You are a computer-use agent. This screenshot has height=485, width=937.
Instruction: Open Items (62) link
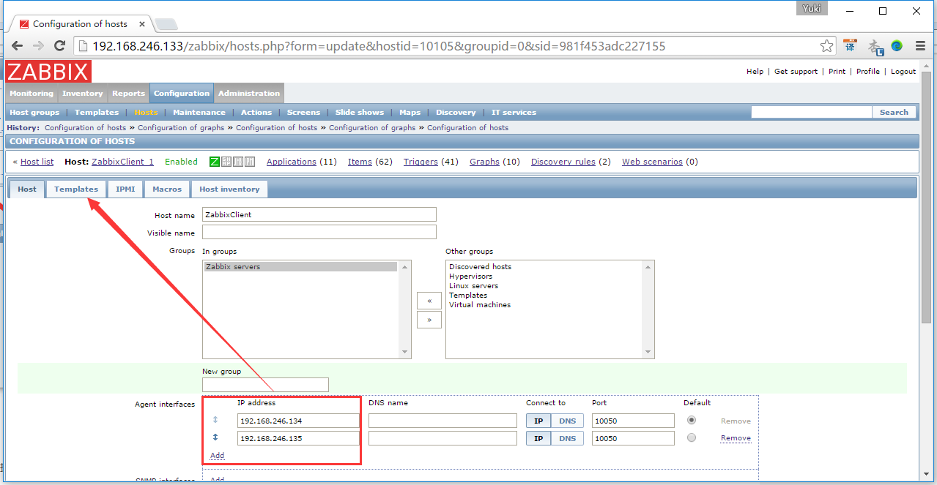tap(360, 162)
